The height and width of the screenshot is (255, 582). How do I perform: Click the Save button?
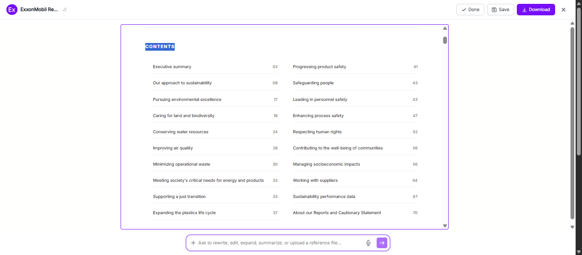(501, 9)
